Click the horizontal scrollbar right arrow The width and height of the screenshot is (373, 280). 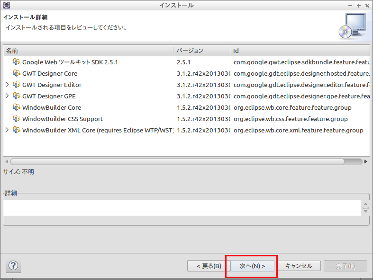366,161
